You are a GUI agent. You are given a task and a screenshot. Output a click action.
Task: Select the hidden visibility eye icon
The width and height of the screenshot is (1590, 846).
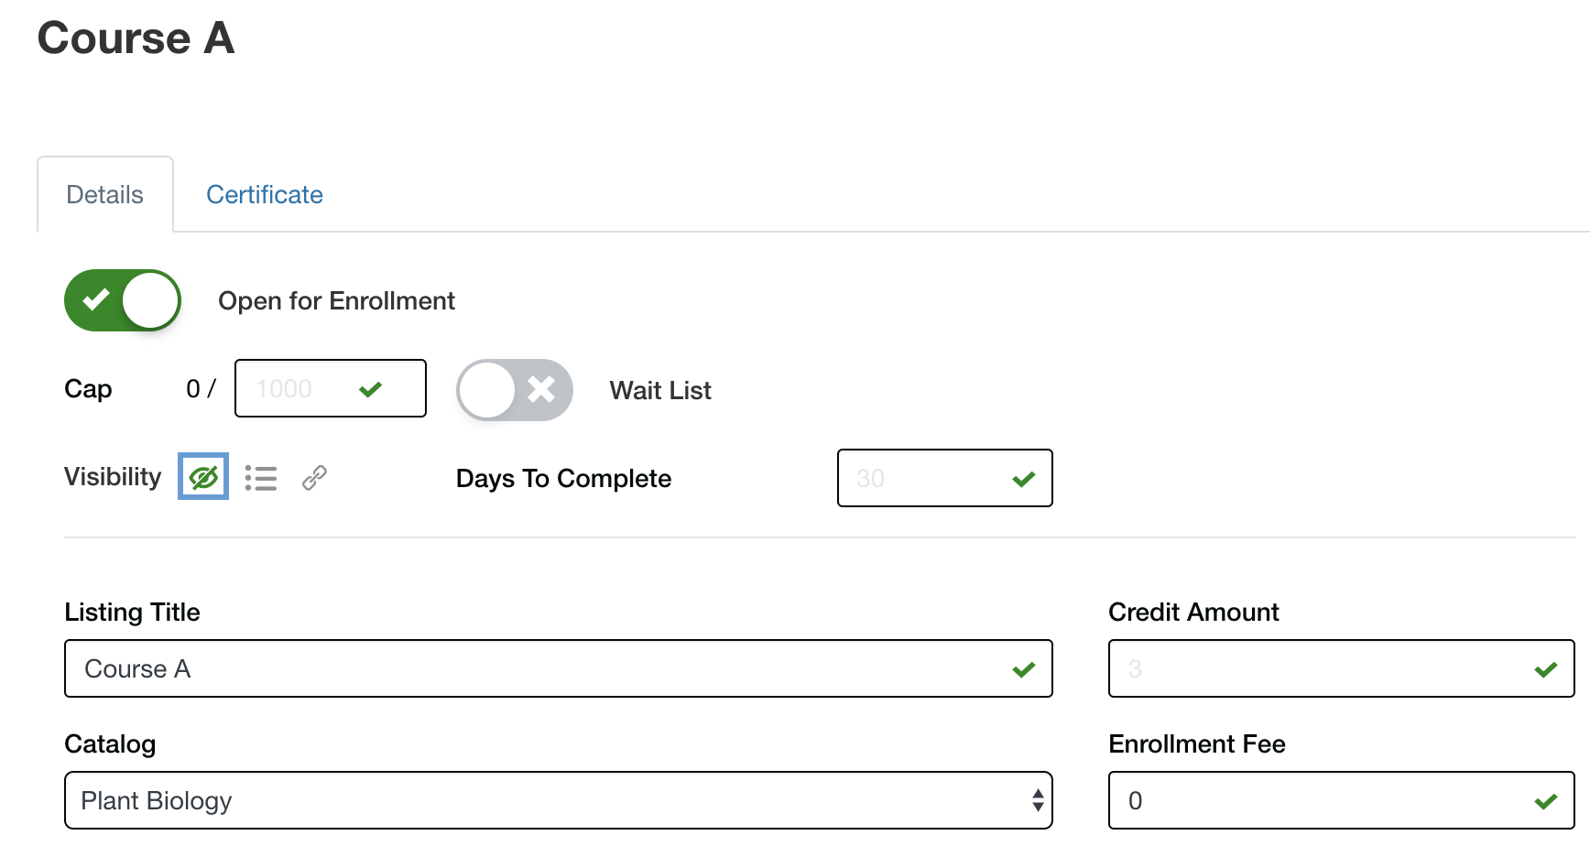coord(203,477)
